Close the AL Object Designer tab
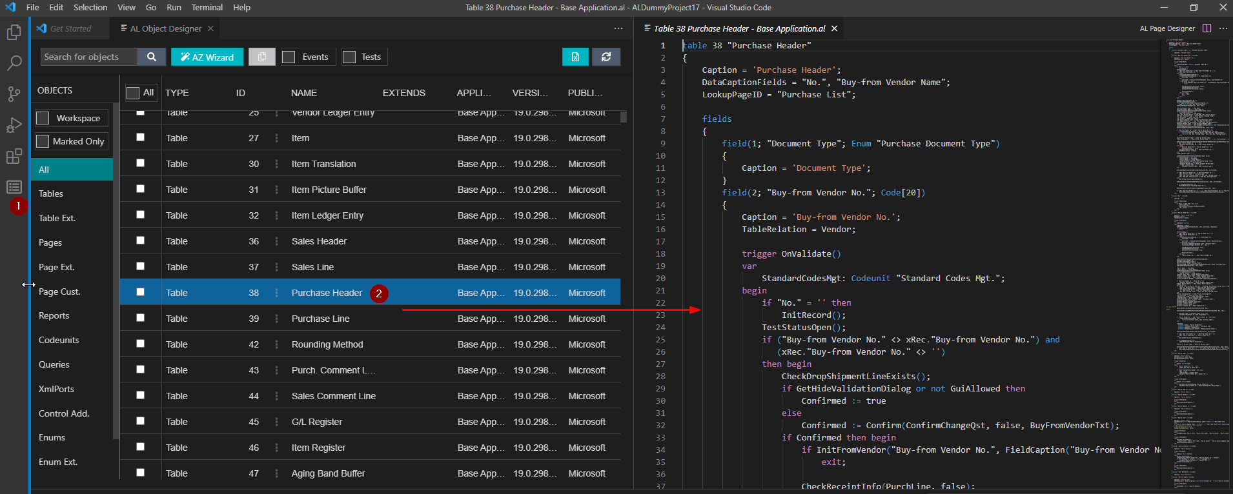1233x494 pixels. 210,28
